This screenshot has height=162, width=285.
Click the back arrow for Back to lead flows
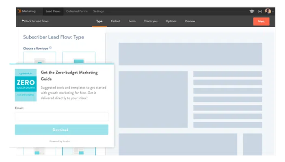(x=23, y=21)
